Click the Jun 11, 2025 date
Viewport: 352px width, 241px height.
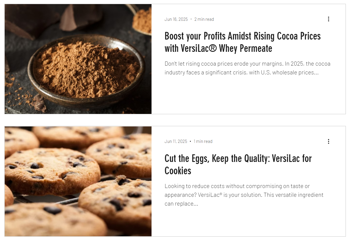[x=176, y=141]
